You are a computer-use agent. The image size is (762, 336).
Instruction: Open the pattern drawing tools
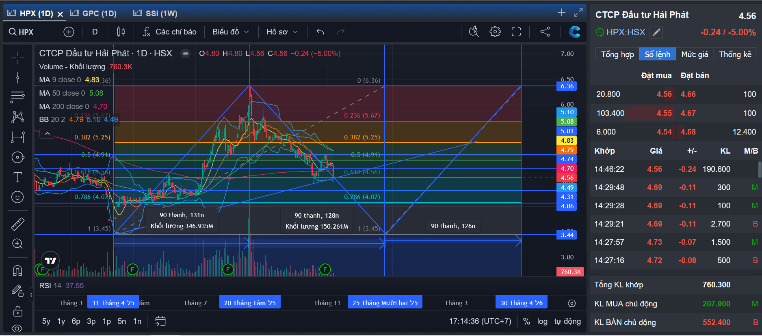coord(17,117)
